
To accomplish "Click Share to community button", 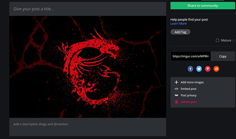I will click(202, 5).
